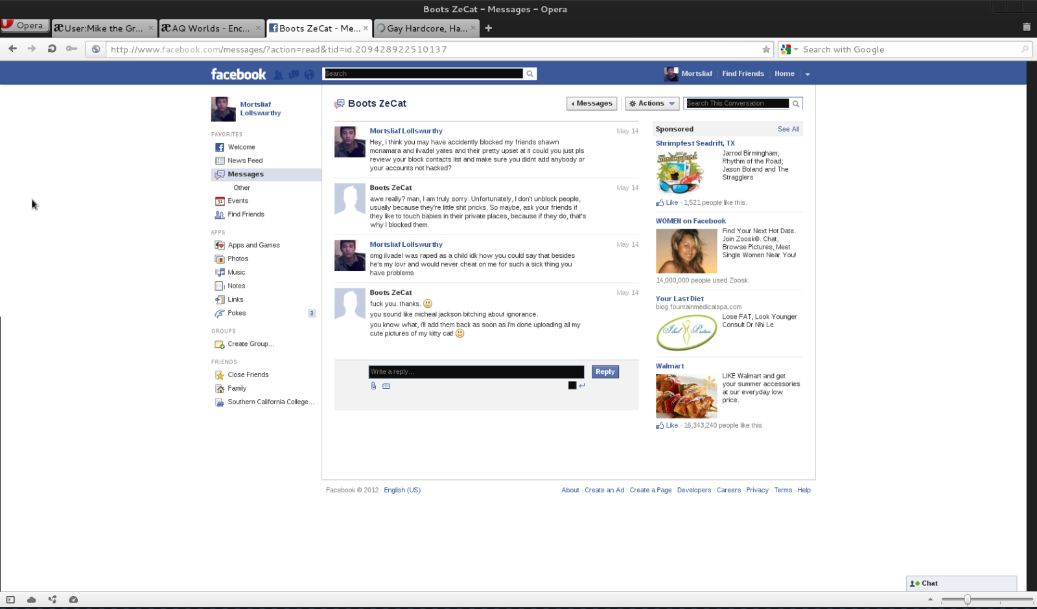The width and height of the screenshot is (1037, 609).
Task: Expand the Actions dropdown menu
Action: click(652, 104)
